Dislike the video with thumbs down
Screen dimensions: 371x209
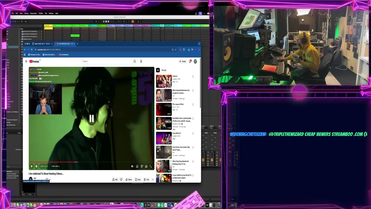[121, 179]
